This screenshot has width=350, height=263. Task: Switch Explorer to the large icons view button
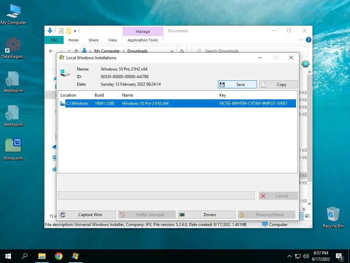pyautogui.click(x=307, y=216)
